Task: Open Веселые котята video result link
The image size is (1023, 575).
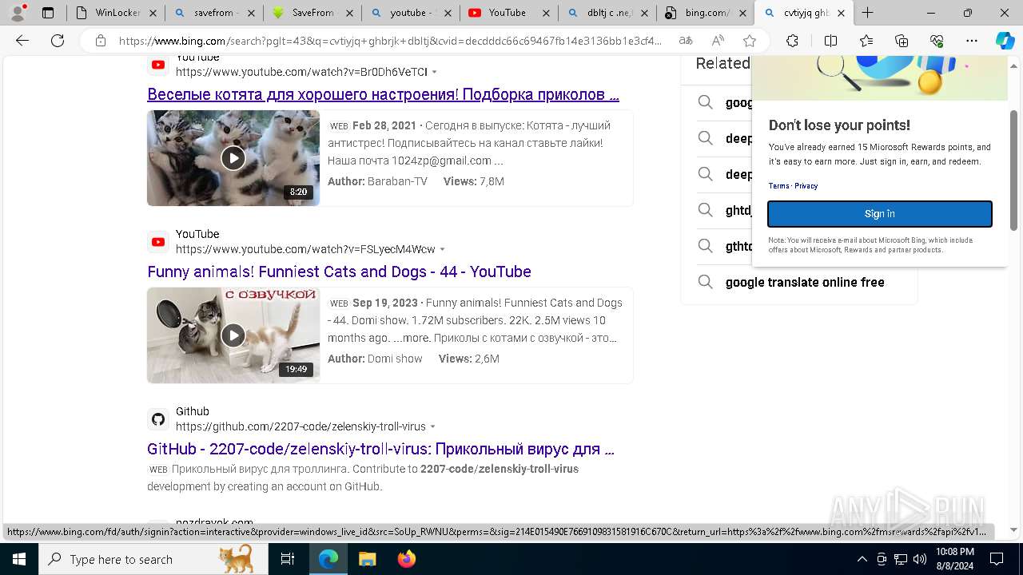Action: click(383, 94)
